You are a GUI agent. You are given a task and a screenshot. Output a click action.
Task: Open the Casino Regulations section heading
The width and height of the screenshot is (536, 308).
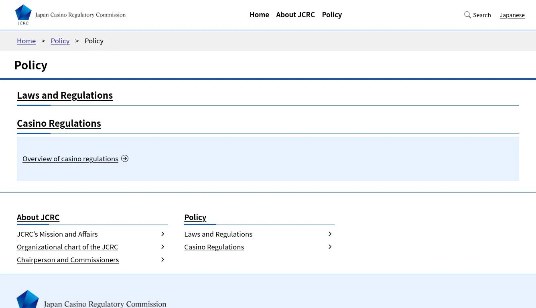[x=59, y=123]
